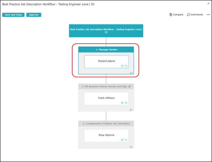This screenshot has height=162, width=212.
Task: Open the three-dot more options menu
Action: (209, 15)
